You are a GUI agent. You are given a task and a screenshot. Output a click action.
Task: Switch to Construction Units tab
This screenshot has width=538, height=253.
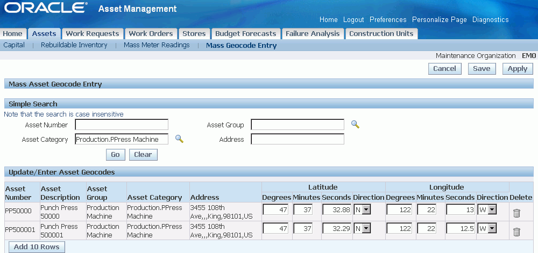click(x=381, y=33)
